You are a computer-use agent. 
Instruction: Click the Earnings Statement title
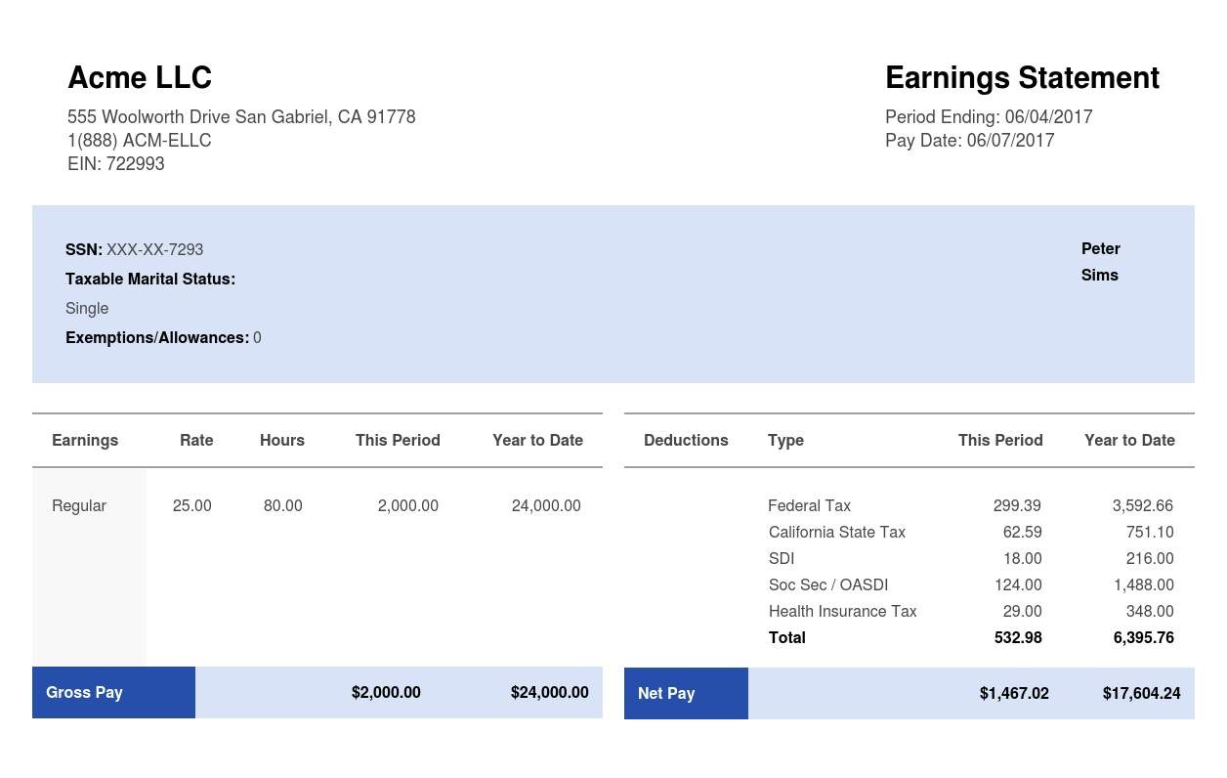point(1022,78)
